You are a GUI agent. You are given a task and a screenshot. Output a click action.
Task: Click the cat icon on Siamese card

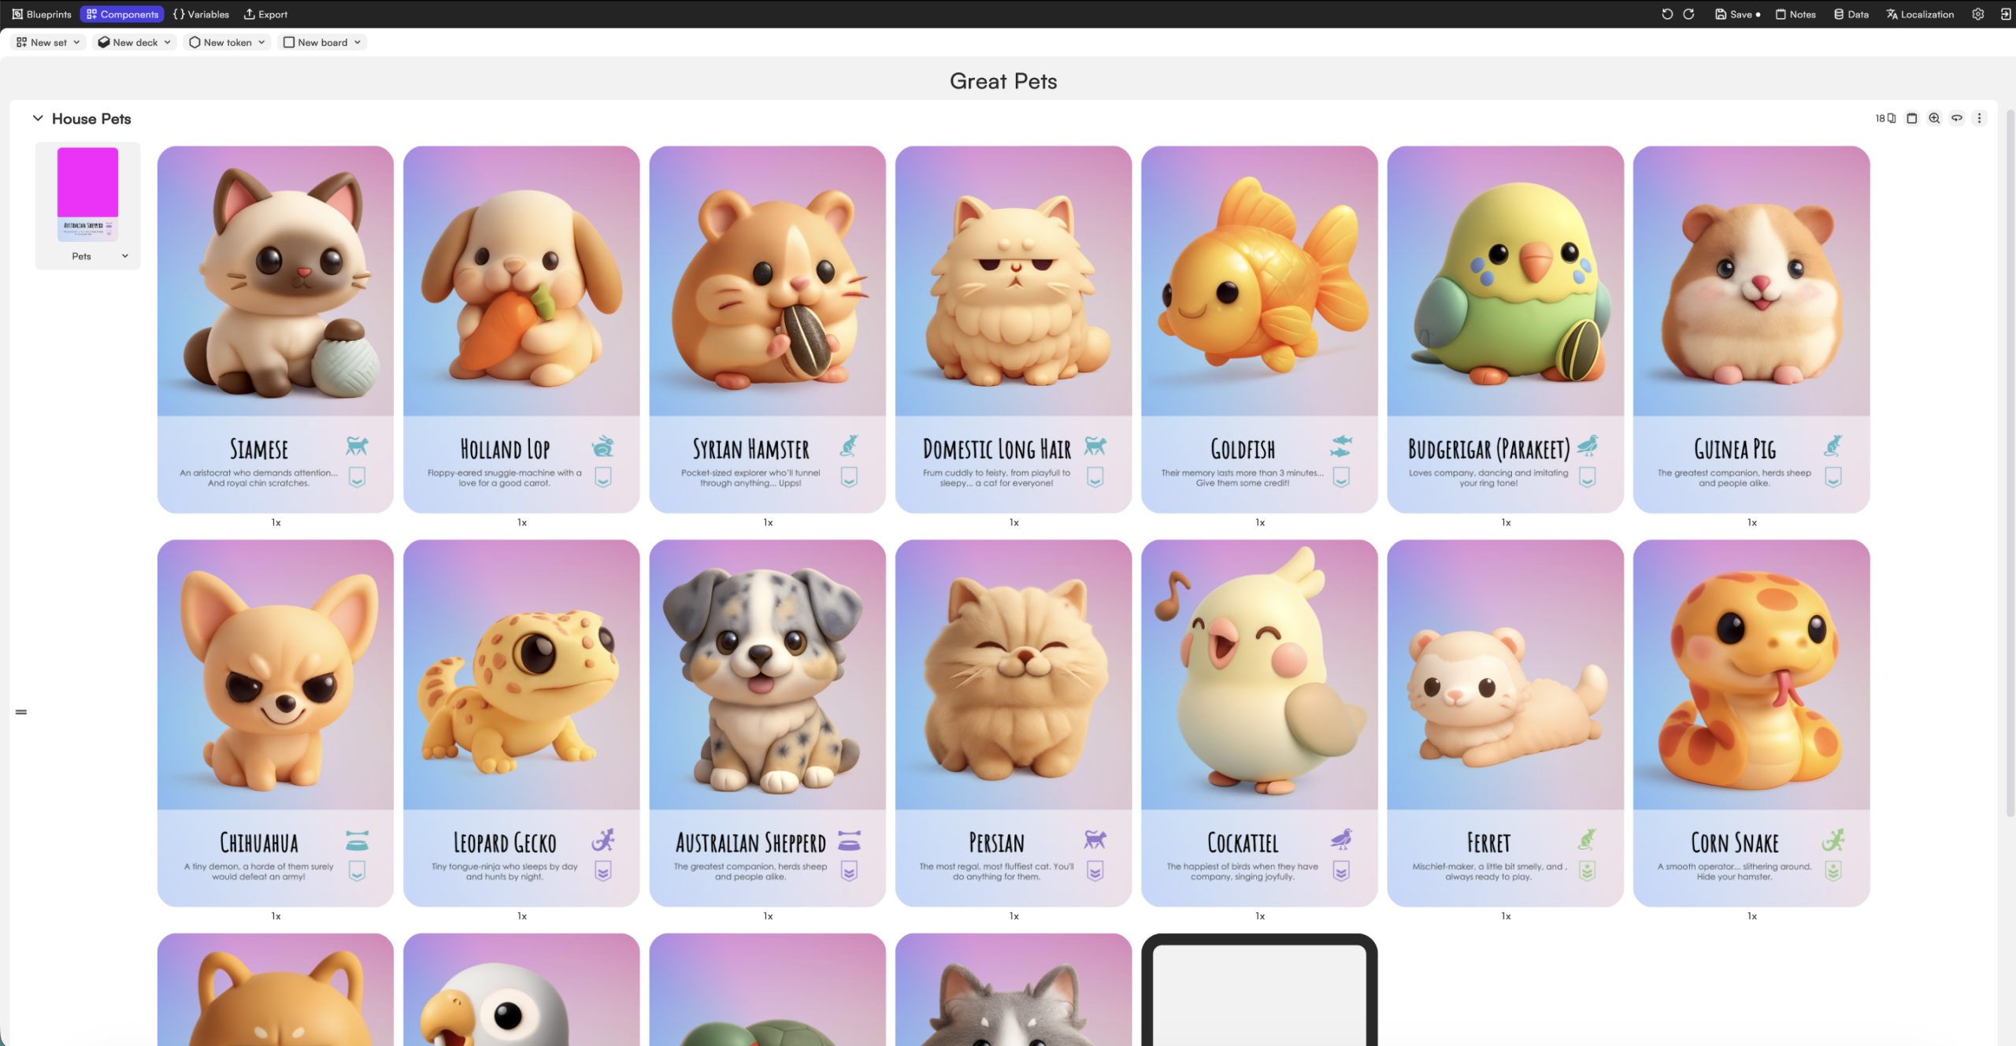[x=357, y=447]
